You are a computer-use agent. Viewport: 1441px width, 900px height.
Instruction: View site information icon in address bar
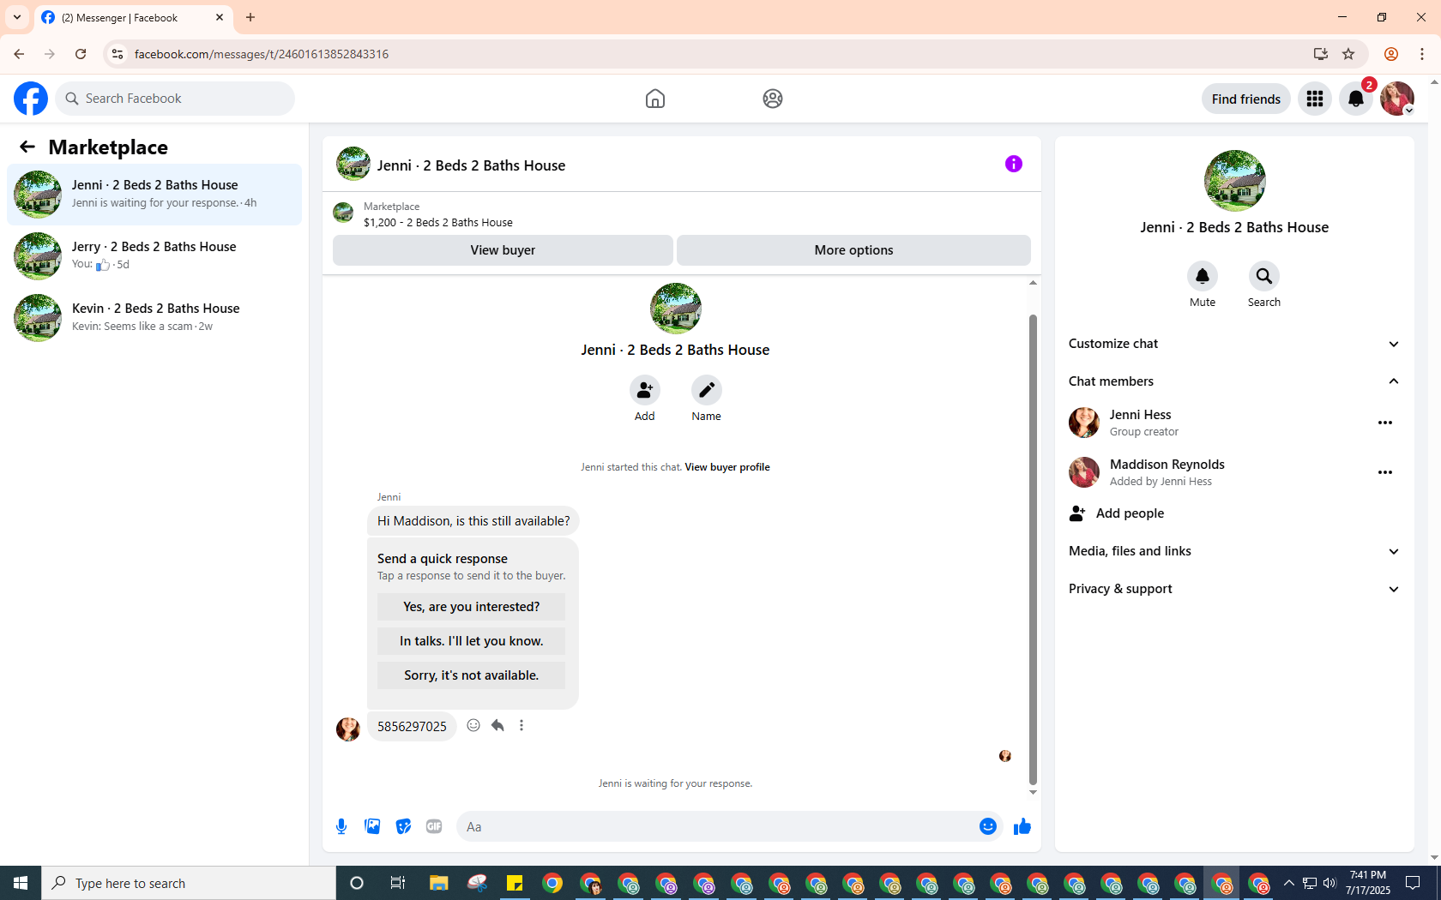118,54
